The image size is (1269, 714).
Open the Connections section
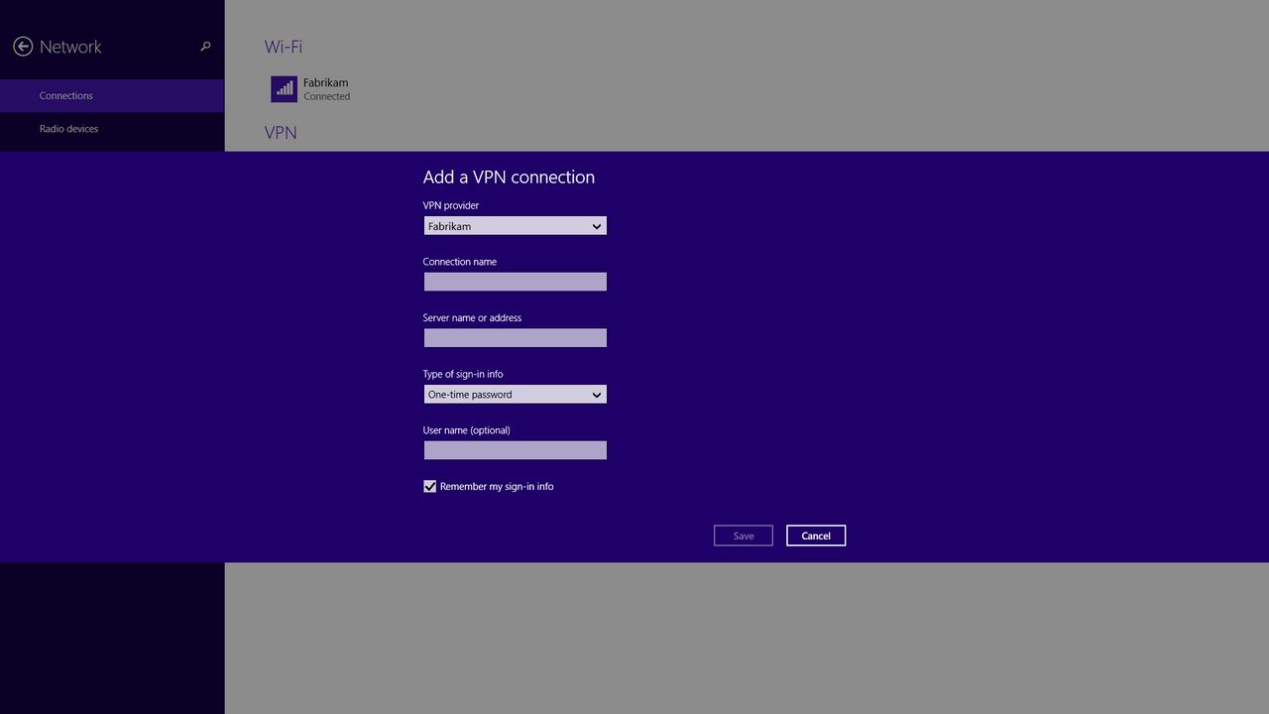[x=112, y=95]
